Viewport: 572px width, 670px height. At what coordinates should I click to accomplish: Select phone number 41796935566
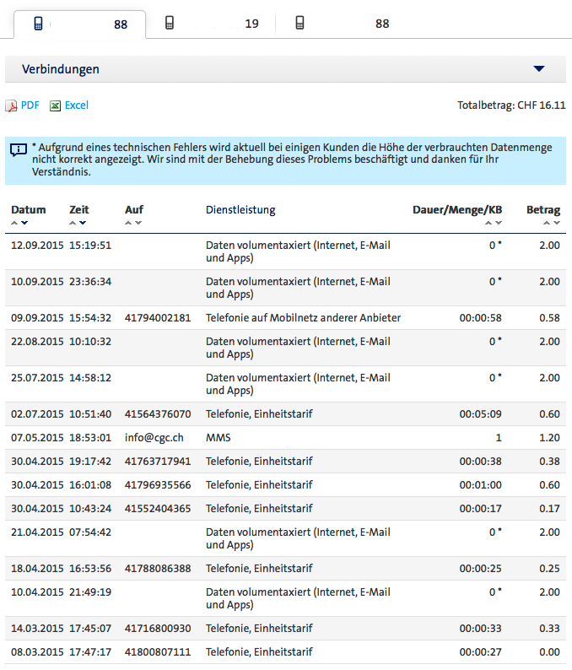point(158,485)
